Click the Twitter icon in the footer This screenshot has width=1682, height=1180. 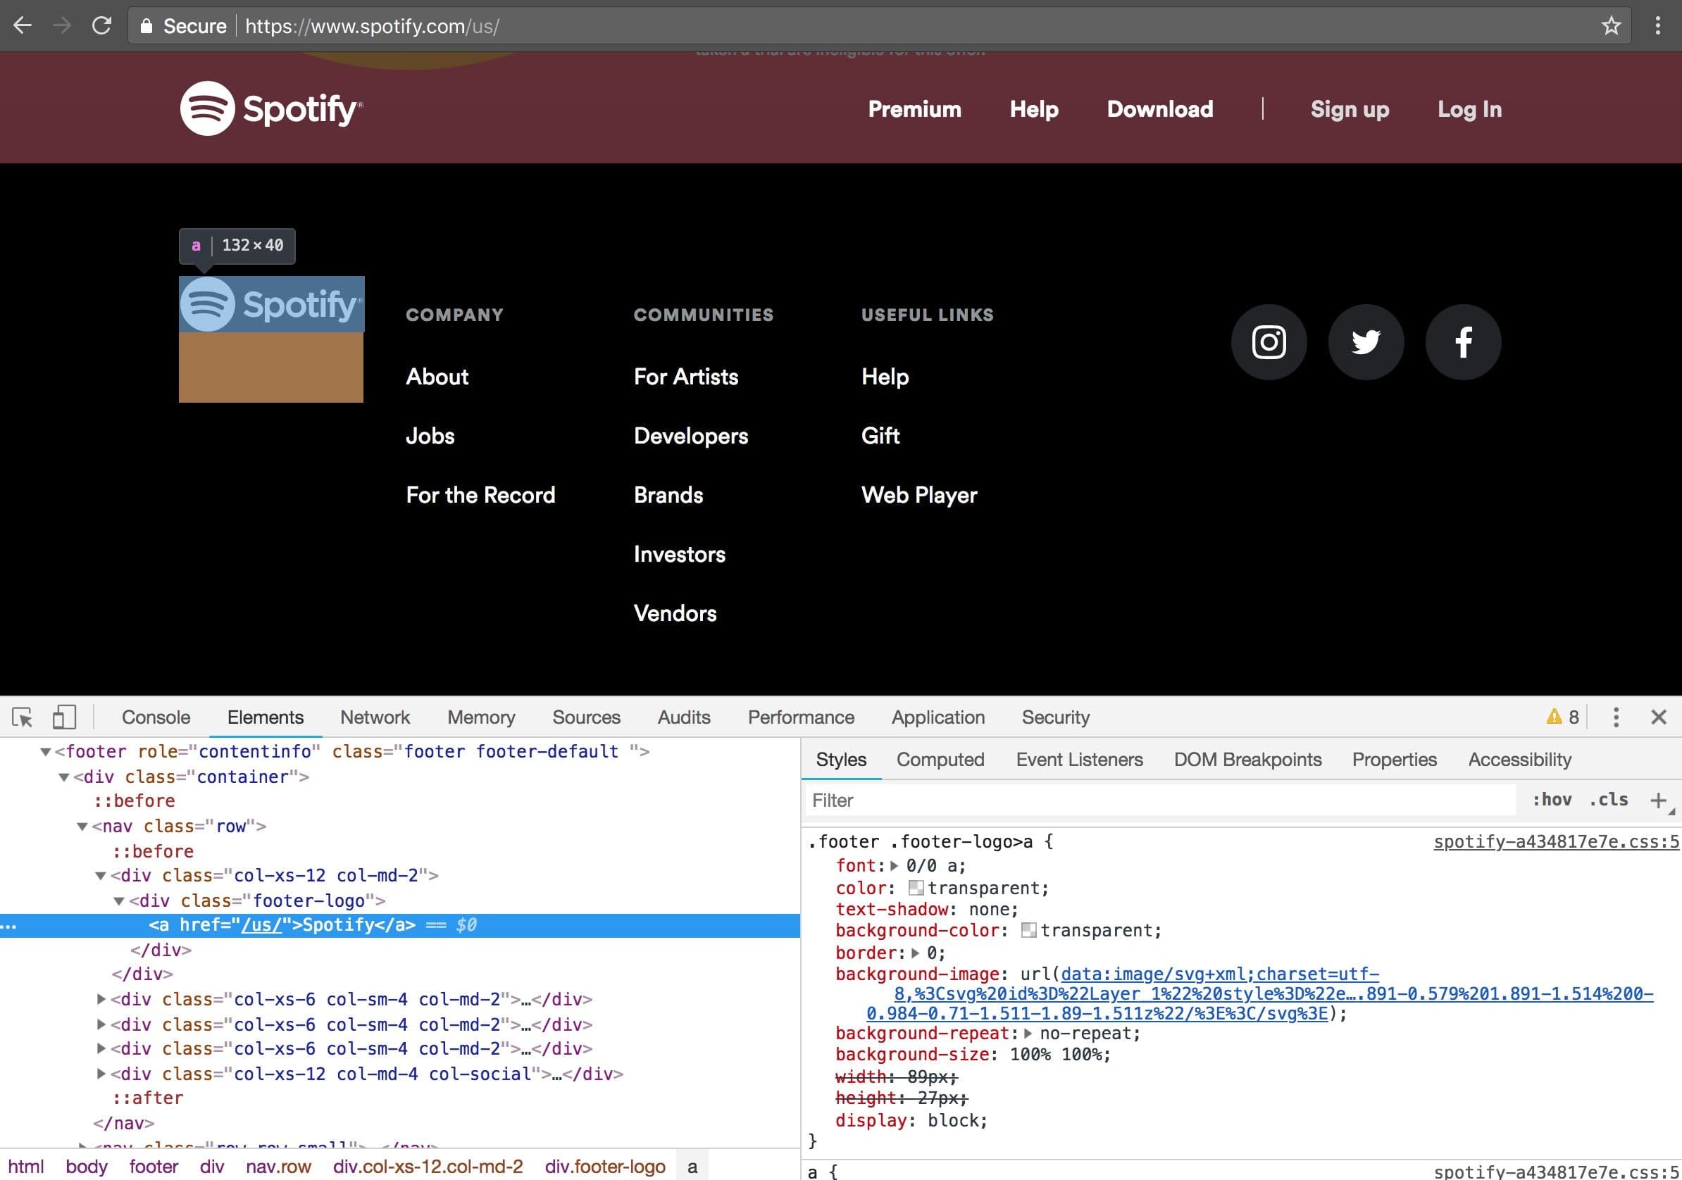[x=1366, y=341]
